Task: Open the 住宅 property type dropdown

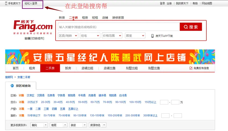Action: [90, 36]
